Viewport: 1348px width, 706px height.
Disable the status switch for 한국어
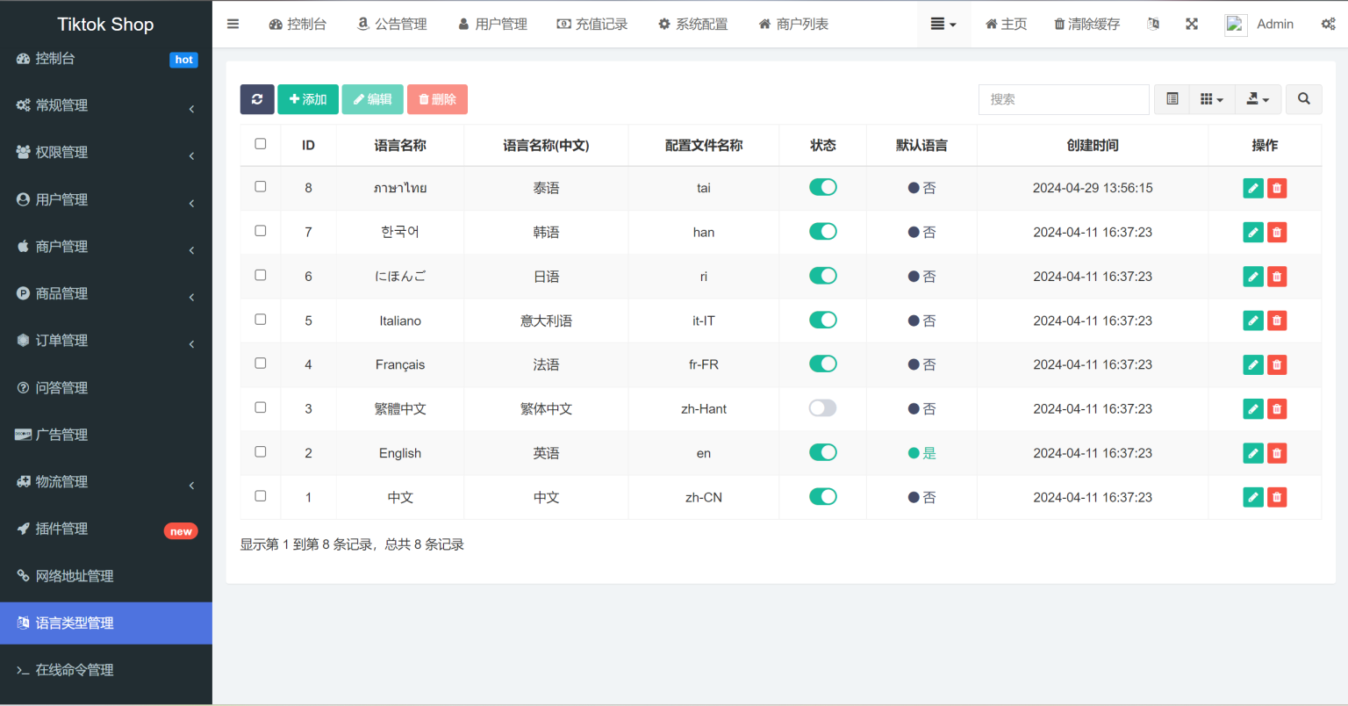[822, 232]
